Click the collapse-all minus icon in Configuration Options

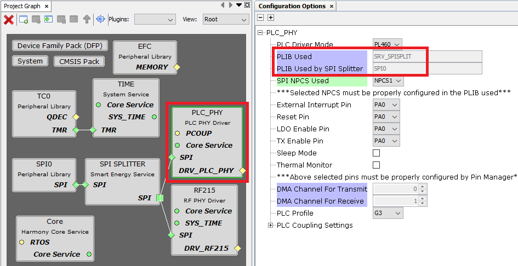tap(260, 18)
